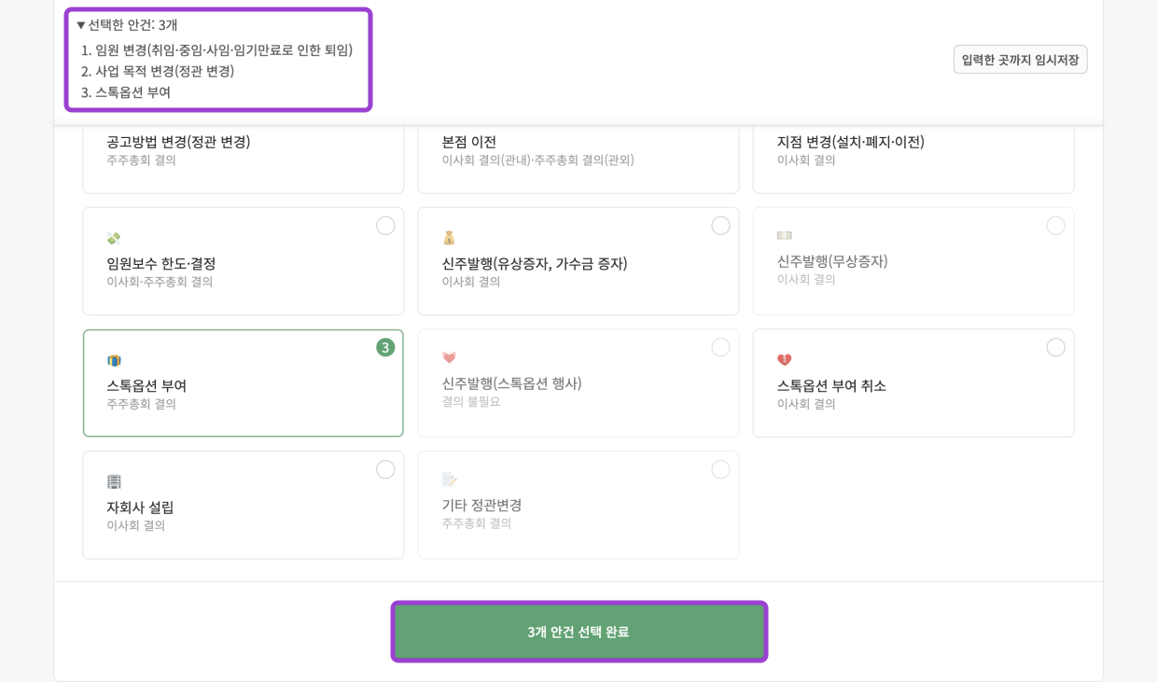Select the 자회사 설립 selection circle
Screen dimensions: 1157x682
(x=385, y=469)
